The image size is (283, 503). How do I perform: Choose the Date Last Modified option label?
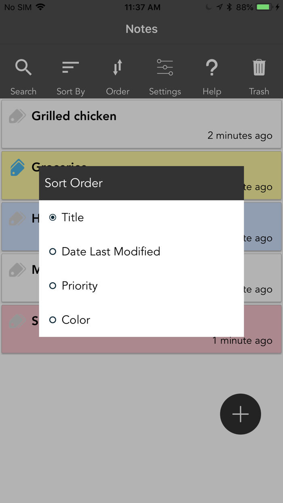click(111, 251)
